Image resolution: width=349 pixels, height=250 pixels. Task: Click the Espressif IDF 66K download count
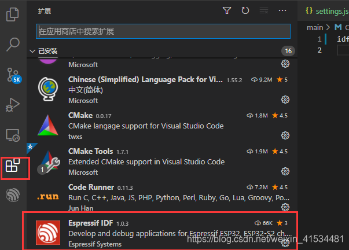(263, 223)
